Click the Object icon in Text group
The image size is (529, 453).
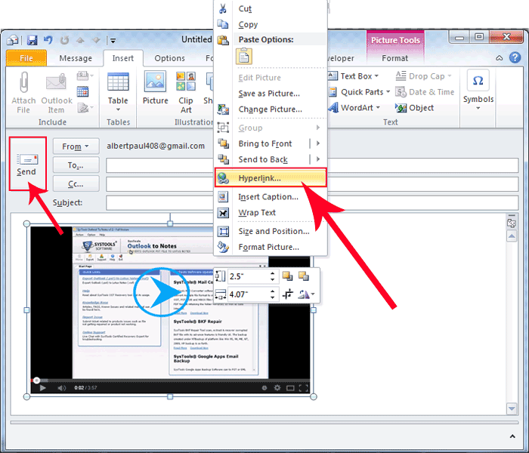(x=401, y=108)
